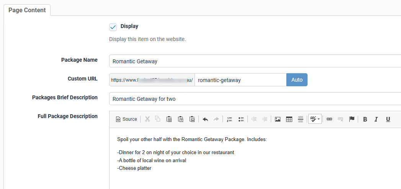
Task: Insert a numbered list
Action: 229,119
